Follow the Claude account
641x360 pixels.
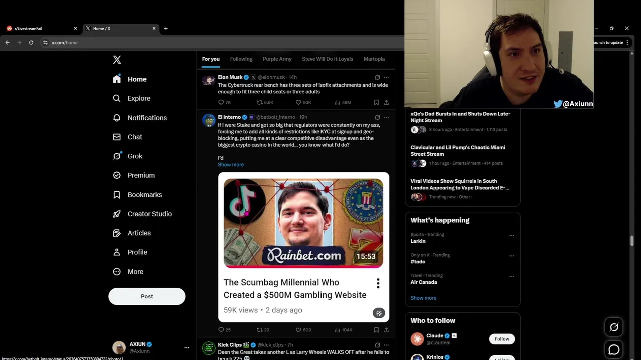tap(502, 339)
